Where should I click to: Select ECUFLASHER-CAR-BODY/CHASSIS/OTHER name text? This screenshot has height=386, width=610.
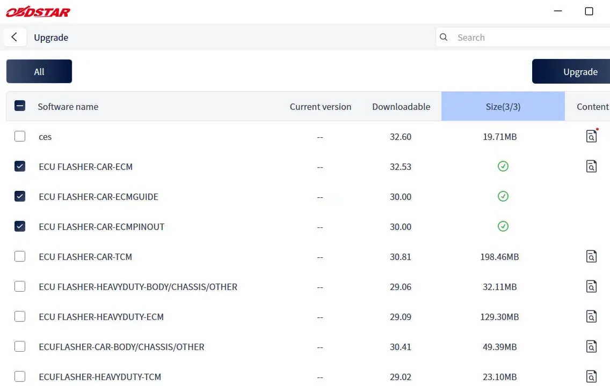(121, 347)
